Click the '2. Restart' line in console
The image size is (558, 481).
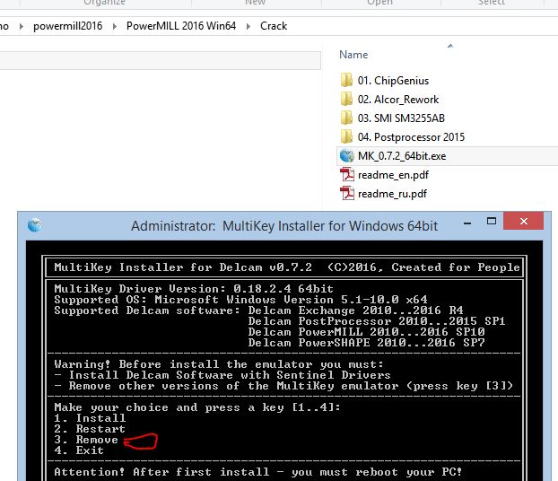pos(90,429)
